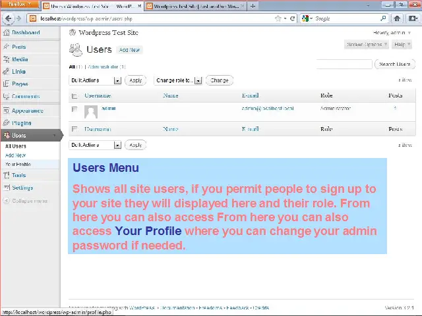
Task: Click the site icon in the address bar
Action: point(33,18)
